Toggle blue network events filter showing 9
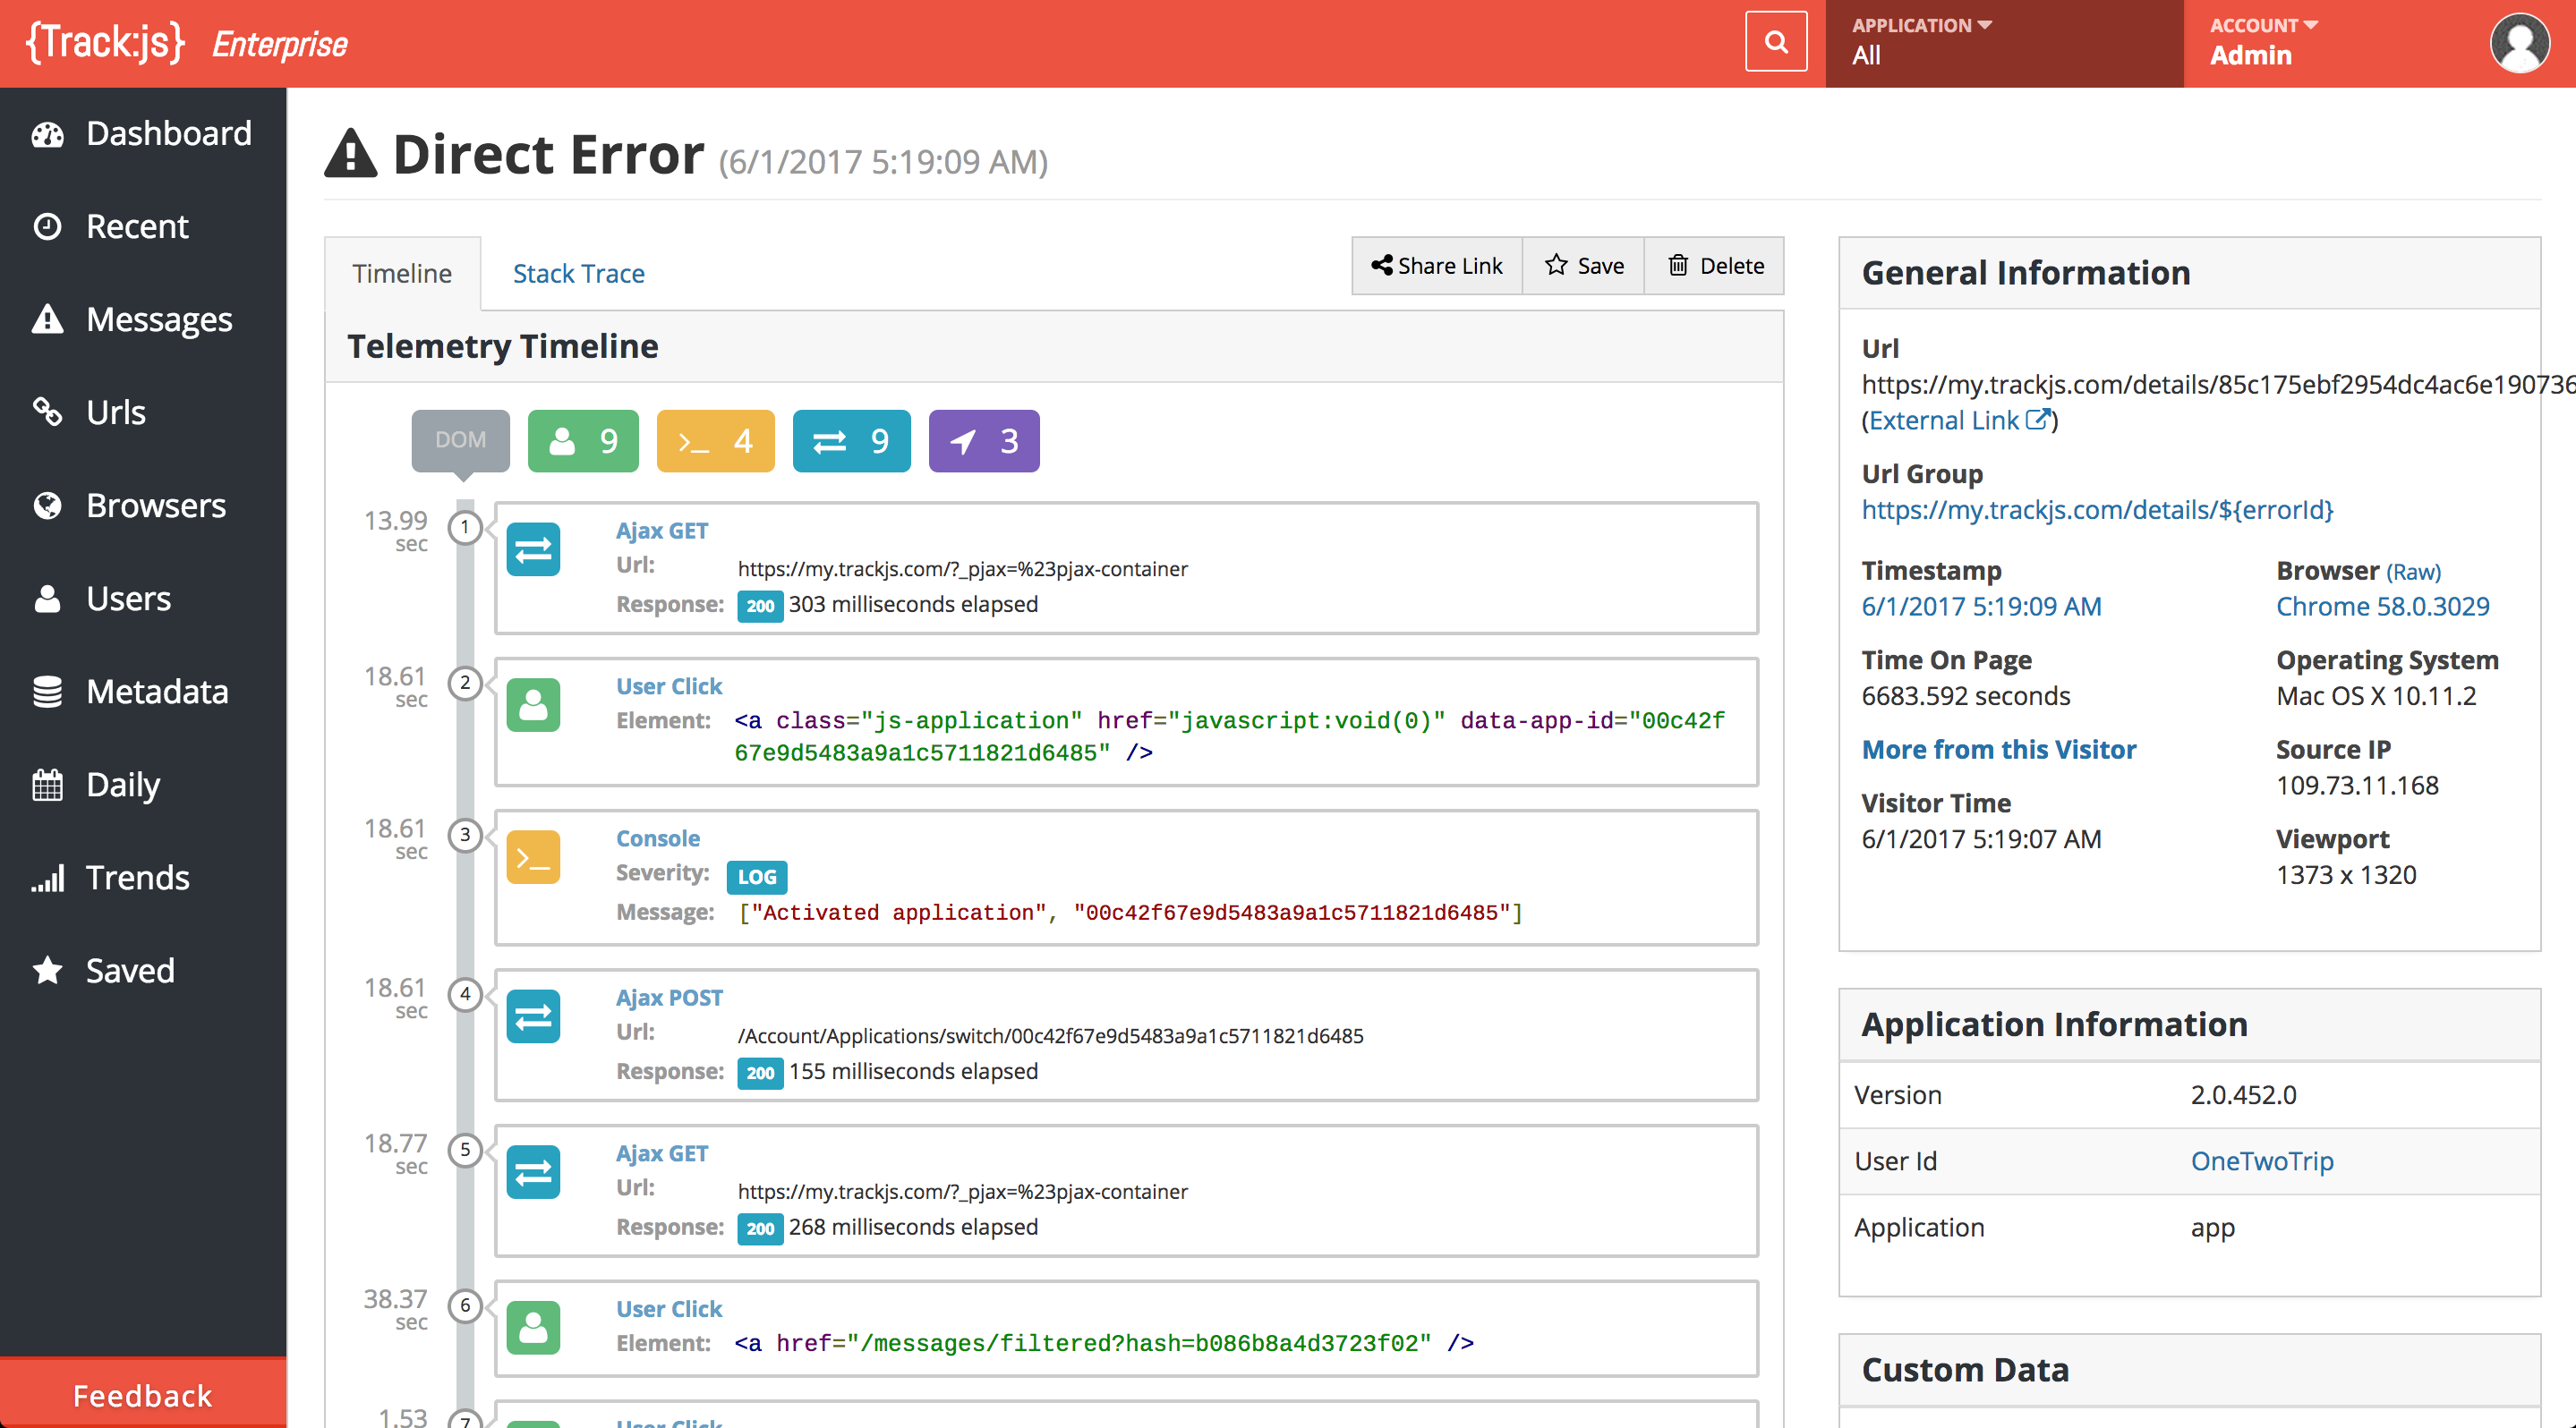2576x1428 pixels. coord(851,441)
